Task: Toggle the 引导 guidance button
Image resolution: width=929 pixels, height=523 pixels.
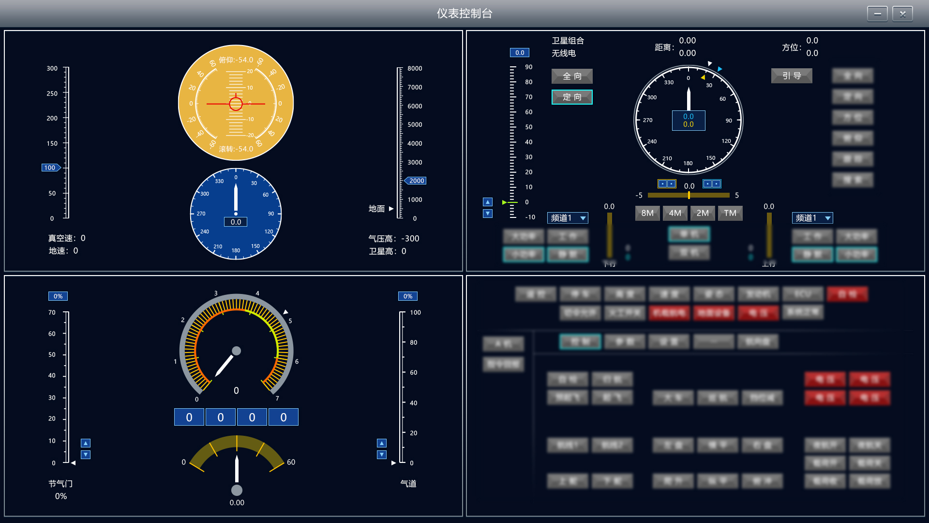Action: point(792,76)
